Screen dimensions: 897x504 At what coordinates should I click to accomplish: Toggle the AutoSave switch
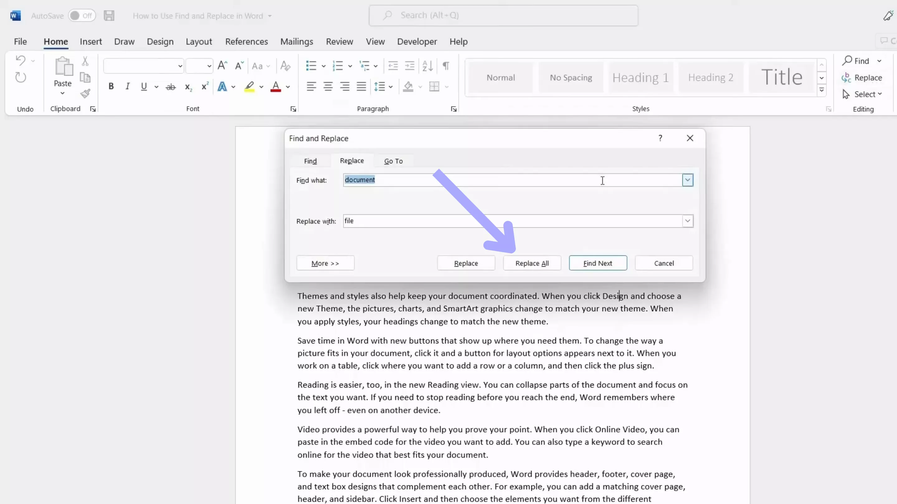coord(82,16)
